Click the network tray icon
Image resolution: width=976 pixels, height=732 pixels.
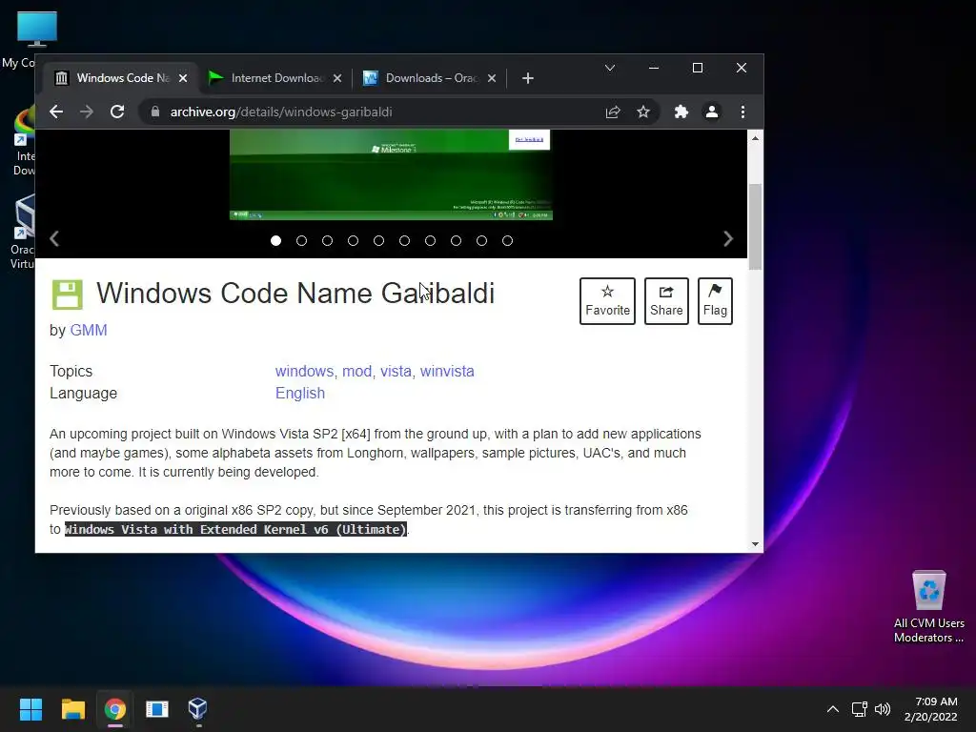(x=860, y=709)
